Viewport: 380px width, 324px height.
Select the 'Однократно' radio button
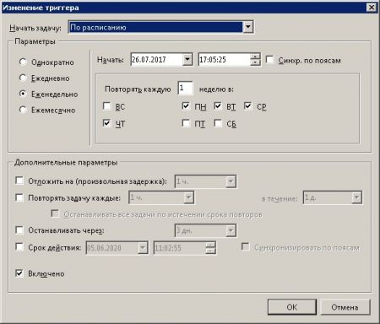point(23,62)
